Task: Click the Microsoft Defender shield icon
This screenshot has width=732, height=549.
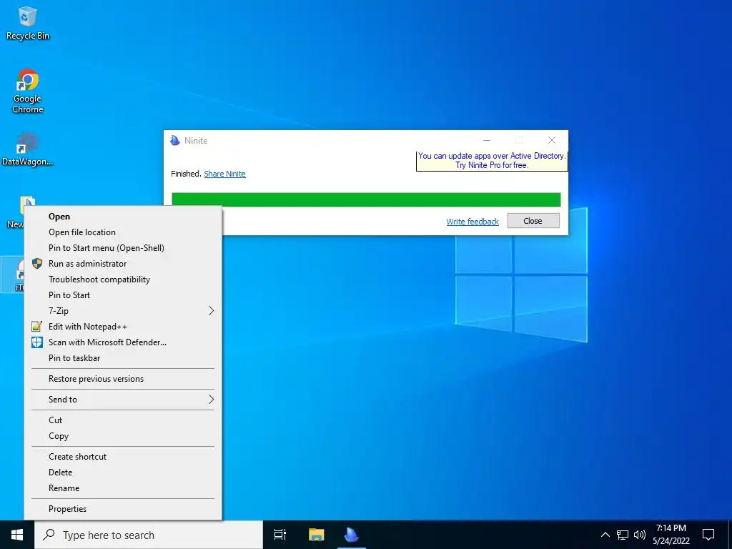Action: pyautogui.click(x=37, y=342)
